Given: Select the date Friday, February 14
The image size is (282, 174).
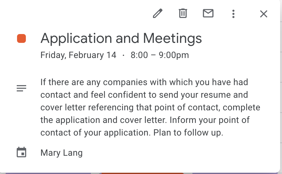Looking at the screenshot, I should pyautogui.click(x=79, y=55).
